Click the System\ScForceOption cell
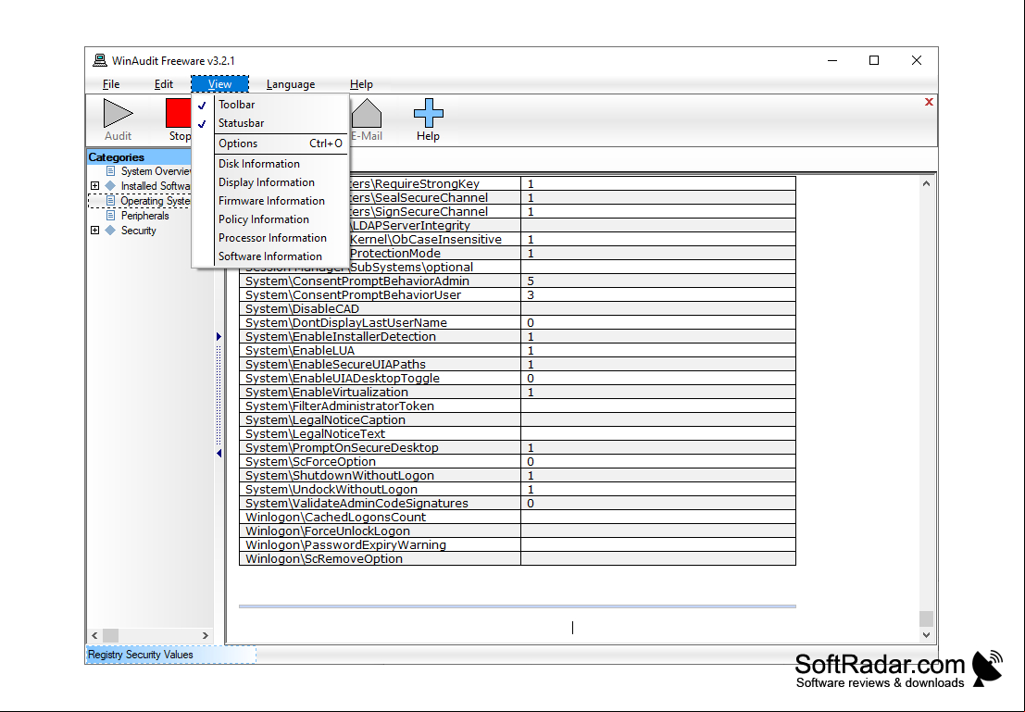 (x=380, y=462)
